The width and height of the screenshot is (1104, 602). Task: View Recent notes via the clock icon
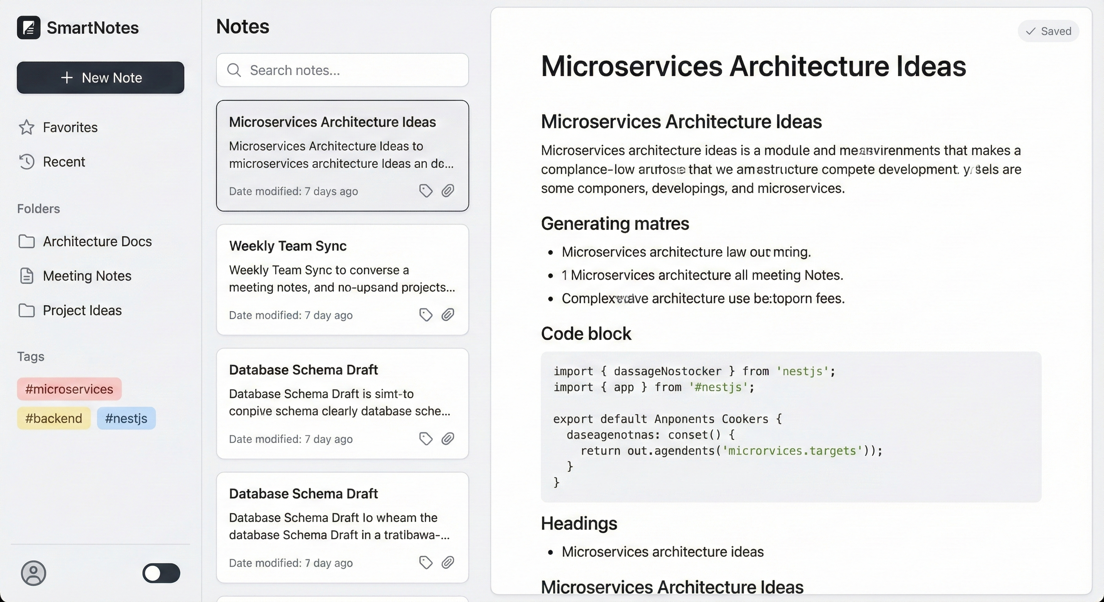tap(27, 161)
